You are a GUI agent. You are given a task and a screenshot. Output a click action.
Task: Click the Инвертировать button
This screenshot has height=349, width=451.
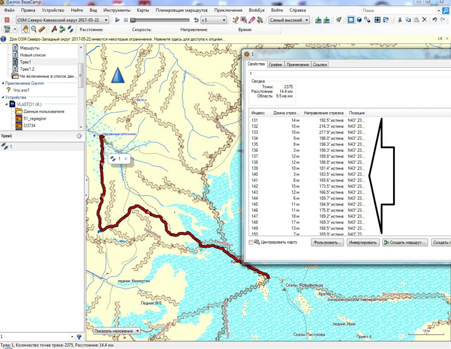click(363, 242)
